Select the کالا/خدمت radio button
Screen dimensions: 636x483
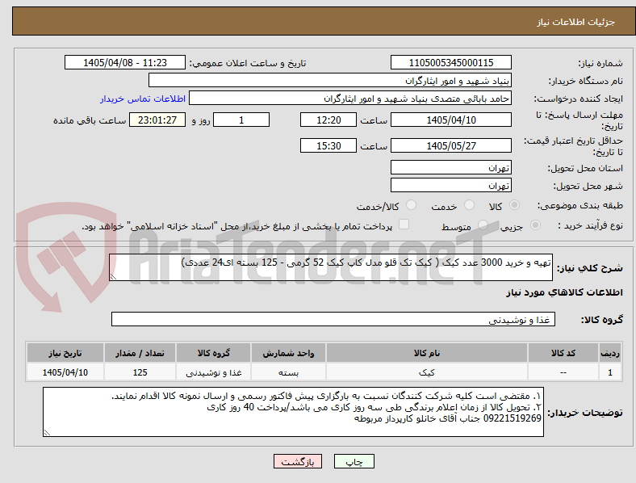(412, 205)
